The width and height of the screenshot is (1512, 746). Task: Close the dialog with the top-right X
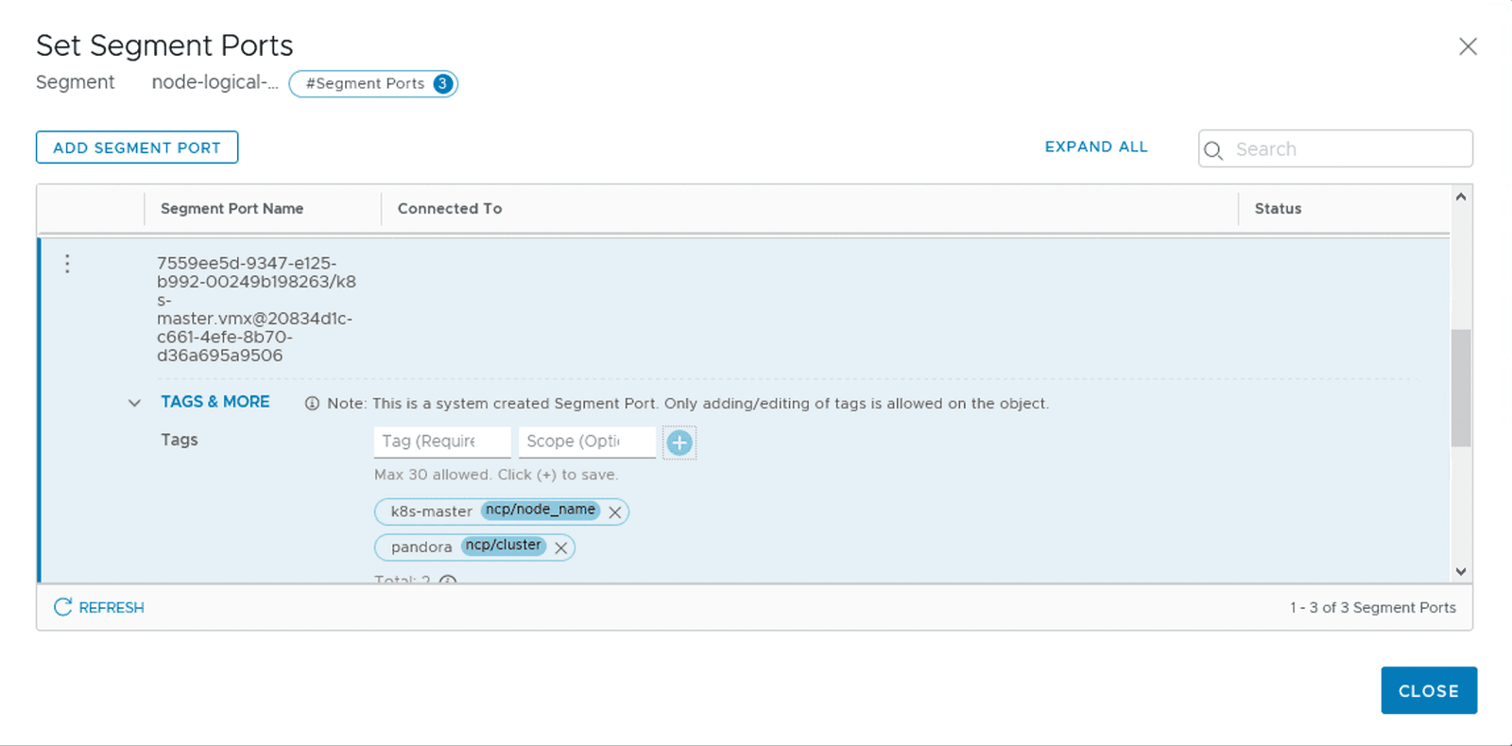[1467, 46]
